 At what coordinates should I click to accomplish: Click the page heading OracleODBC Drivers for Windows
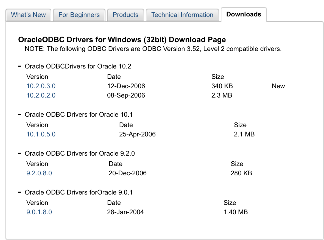click(x=122, y=39)
